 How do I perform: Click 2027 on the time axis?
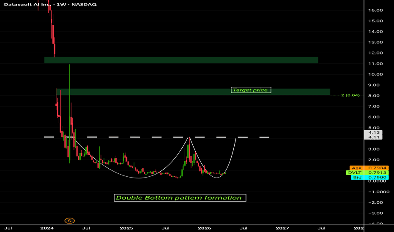click(283, 228)
